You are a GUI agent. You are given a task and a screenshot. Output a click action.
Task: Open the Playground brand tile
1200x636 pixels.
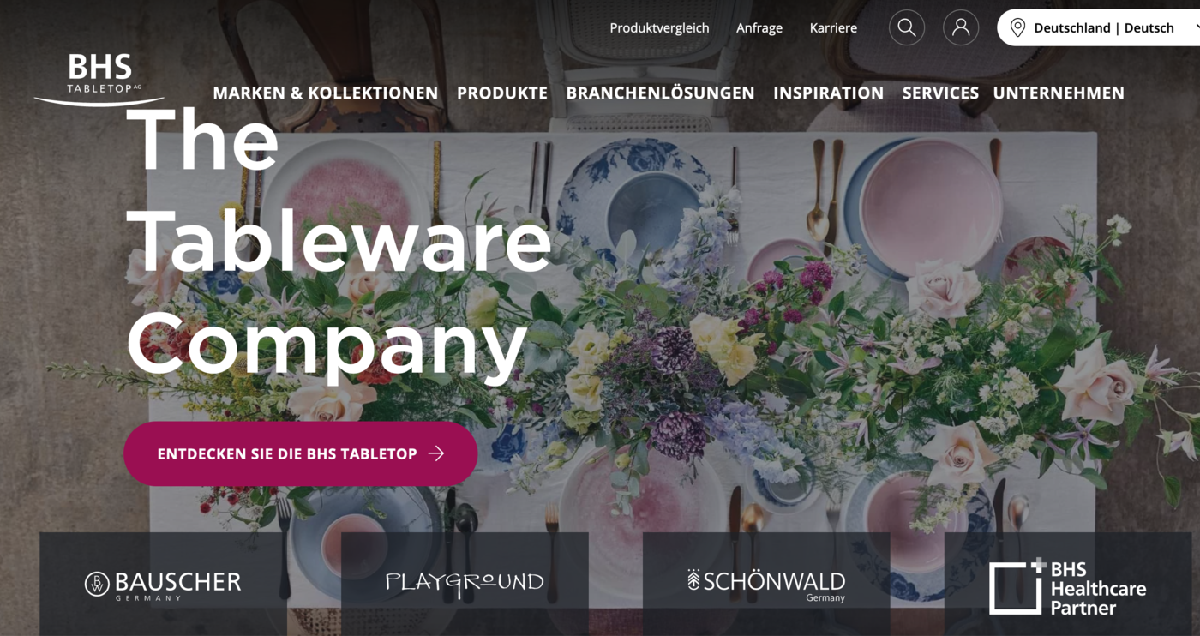465,584
